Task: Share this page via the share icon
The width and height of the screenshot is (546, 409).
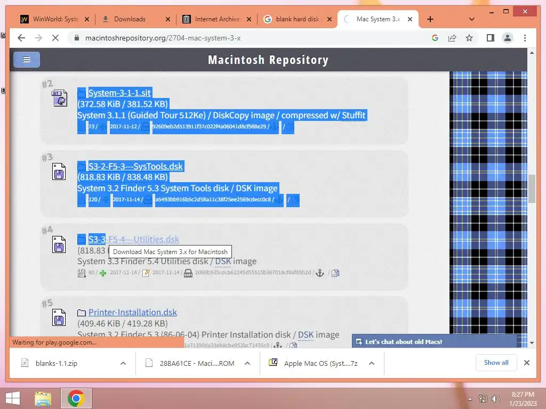Action: 452,38
